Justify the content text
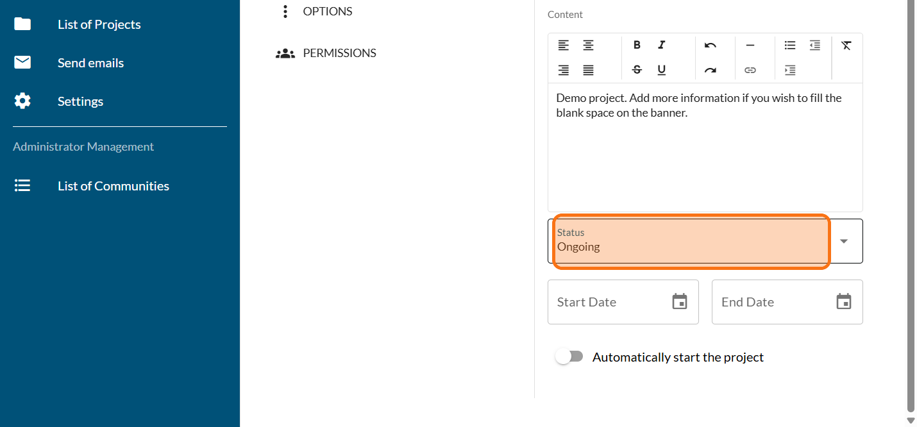Screen dimensions: 917x427 [x=588, y=71]
